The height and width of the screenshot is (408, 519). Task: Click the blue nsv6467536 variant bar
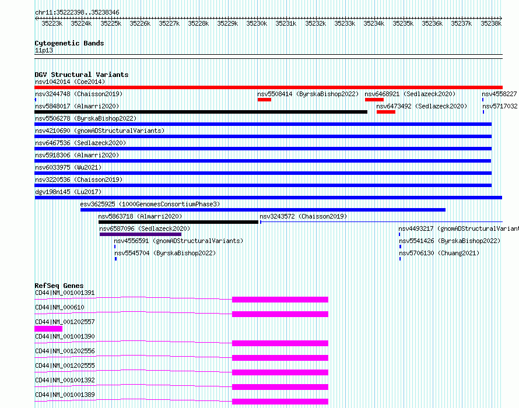[263, 149]
